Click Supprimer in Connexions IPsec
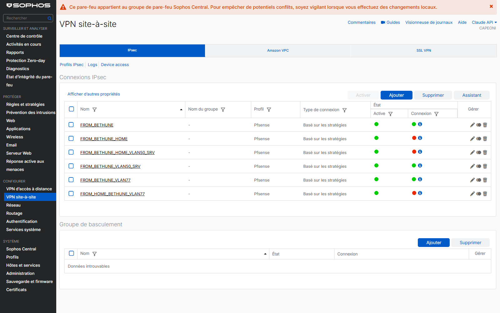This screenshot has height=313, width=500. pos(433,95)
